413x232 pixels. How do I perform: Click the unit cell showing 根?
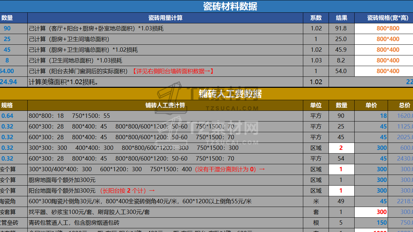[316, 223]
